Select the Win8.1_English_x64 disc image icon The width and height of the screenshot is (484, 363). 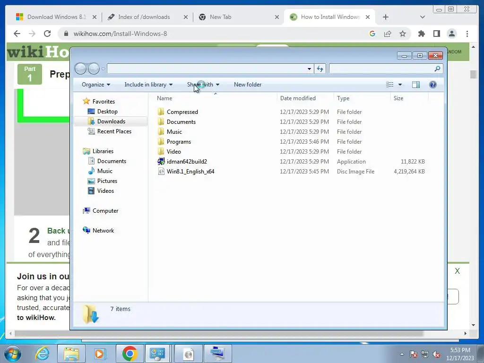[x=161, y=171]
